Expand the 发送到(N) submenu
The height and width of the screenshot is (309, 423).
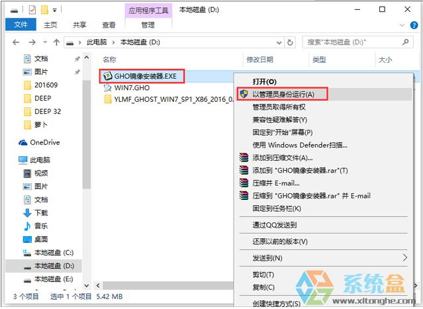404,257
